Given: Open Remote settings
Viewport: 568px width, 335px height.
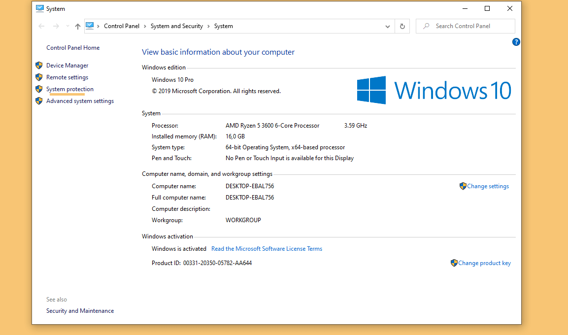Looking at the screenshot, I should (x=67, y=77).
